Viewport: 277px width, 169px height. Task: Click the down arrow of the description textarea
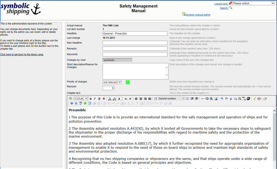(x=167, y=75)
